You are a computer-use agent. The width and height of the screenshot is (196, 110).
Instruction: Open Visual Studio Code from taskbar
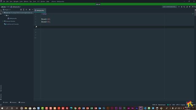[145, 108]
